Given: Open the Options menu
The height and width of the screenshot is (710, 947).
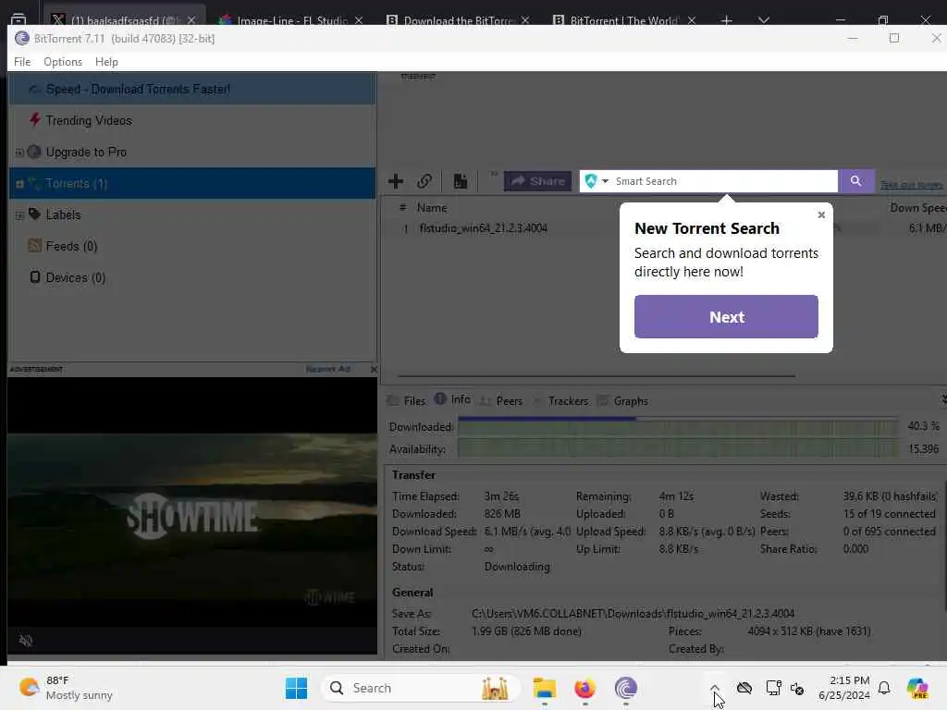Looking at the screenshot, I should click(63, 62).
